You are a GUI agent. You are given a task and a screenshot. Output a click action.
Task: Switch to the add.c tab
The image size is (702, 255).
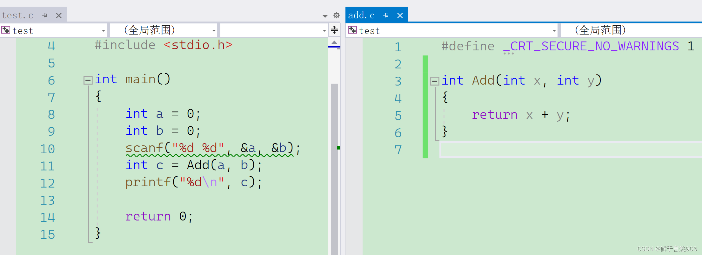point(362,15)
